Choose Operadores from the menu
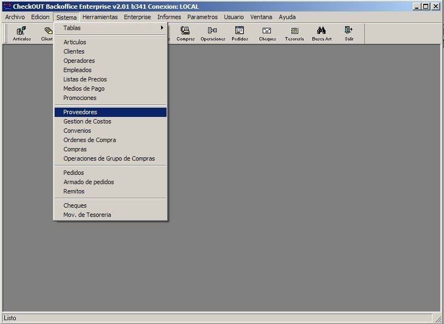Screen dimensions: 444x324 coord(110,61)
